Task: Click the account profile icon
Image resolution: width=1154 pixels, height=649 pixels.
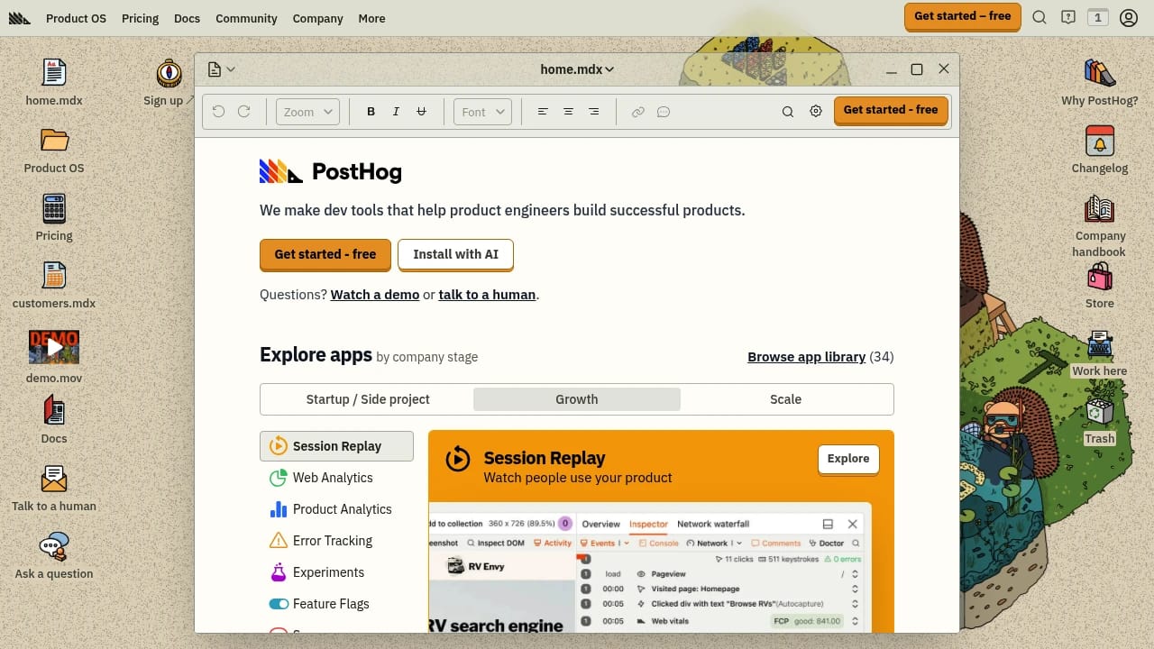Action: point(1129,17)
